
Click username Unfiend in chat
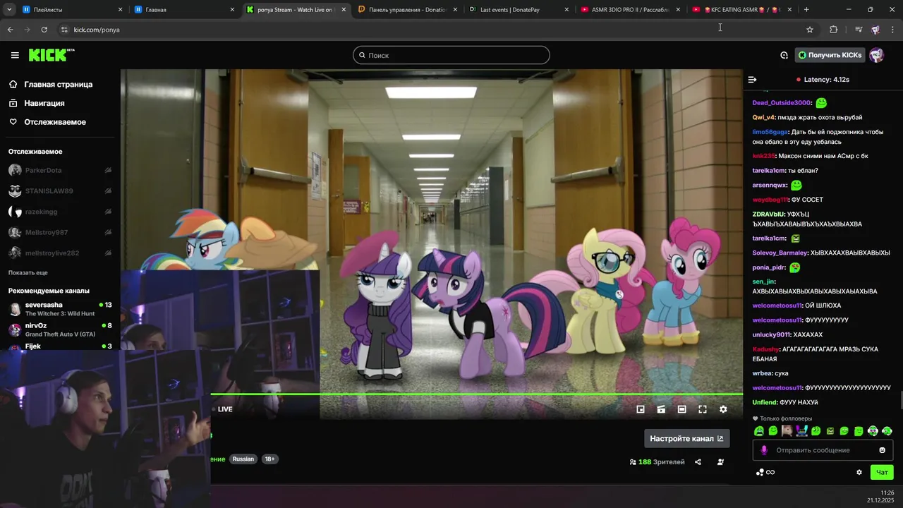click(x=765, y=402)
